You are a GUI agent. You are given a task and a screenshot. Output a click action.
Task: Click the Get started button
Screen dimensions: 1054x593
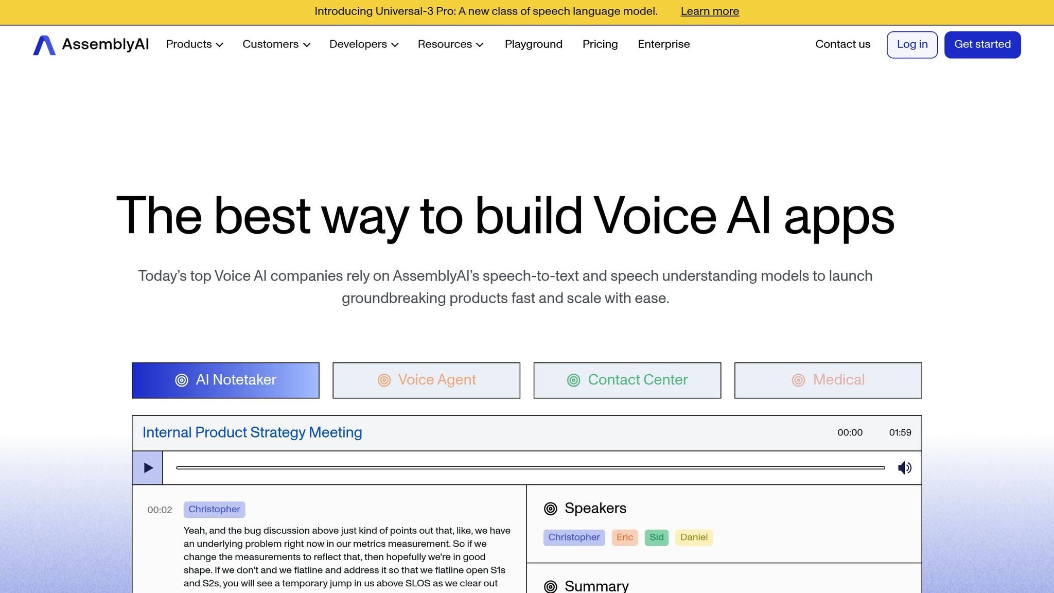pyautogui.click(x=982, y=44)
